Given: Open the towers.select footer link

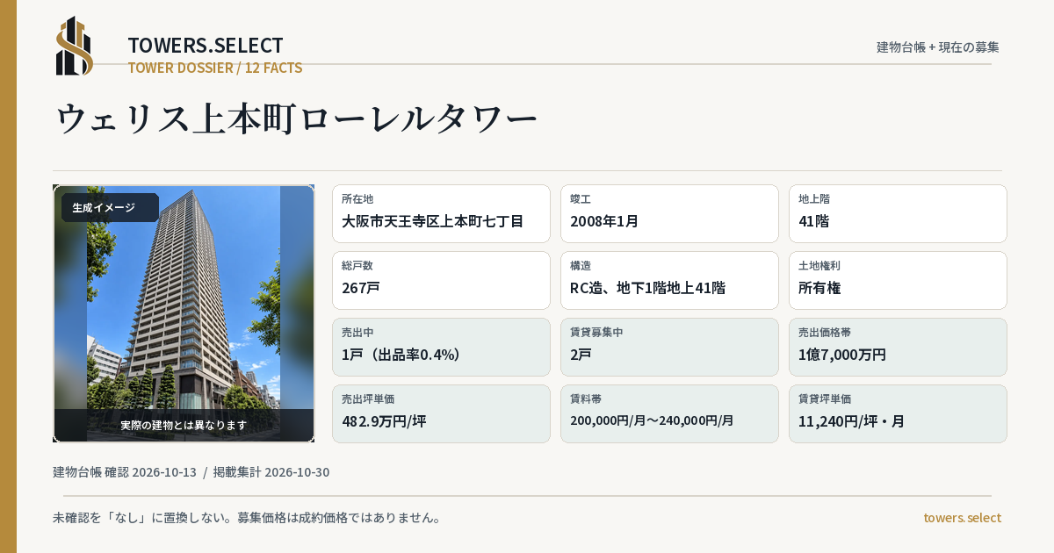Looking at the screenshot, I should click(962, 518).
